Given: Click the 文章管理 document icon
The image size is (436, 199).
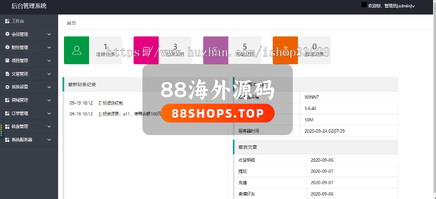Looking at the screenshot, I should click(x=7, y=74).
